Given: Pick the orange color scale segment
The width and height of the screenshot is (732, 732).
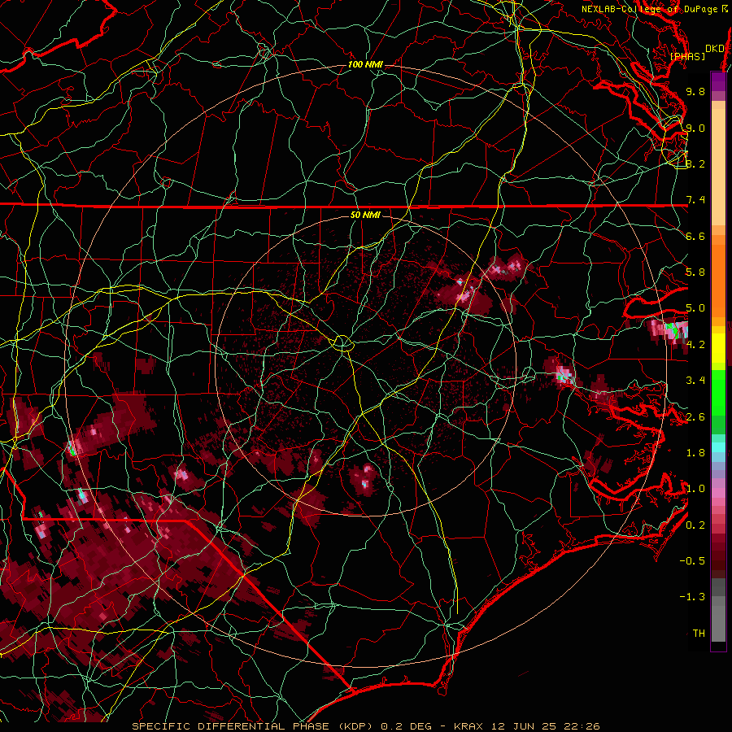Looking at the screenshot, I should point(718,280).
